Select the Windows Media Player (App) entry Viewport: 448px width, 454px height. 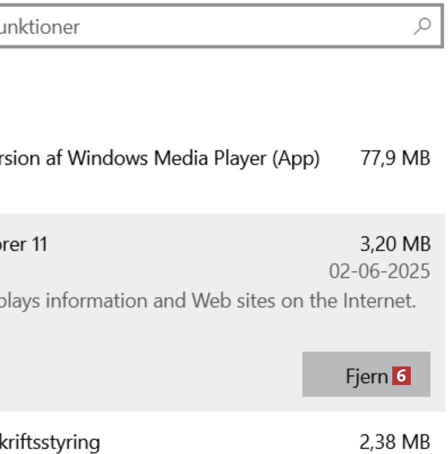coord(159,158)
